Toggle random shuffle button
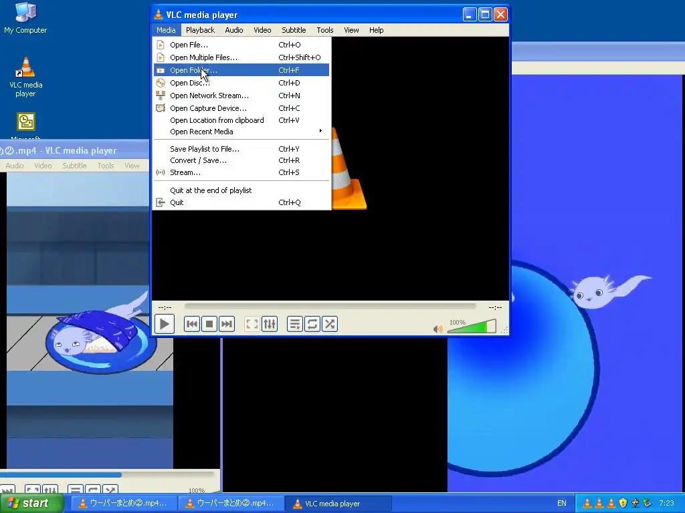 click(330, 324)
